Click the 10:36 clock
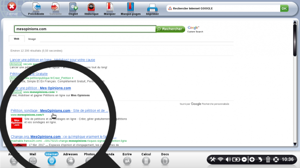The height and width of the screenshot is (168, 300). (x=288, y=159)
